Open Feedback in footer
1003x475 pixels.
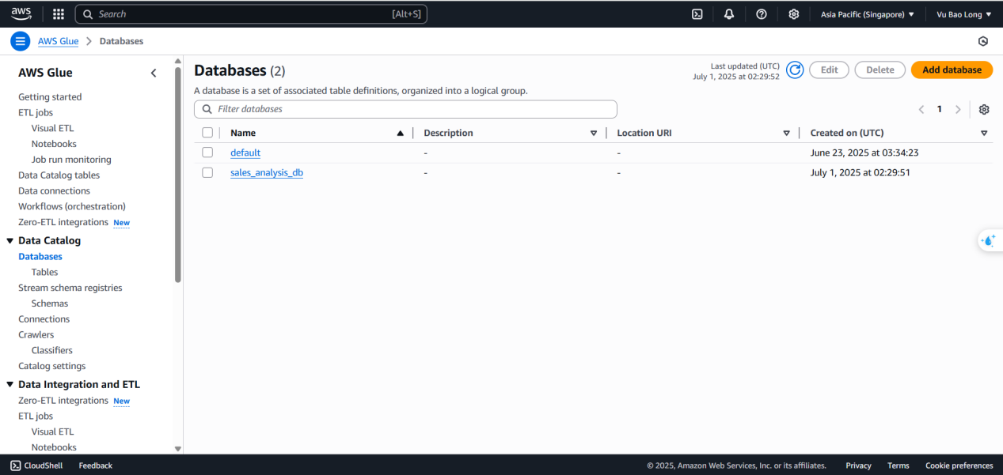(x=95, y=466)
